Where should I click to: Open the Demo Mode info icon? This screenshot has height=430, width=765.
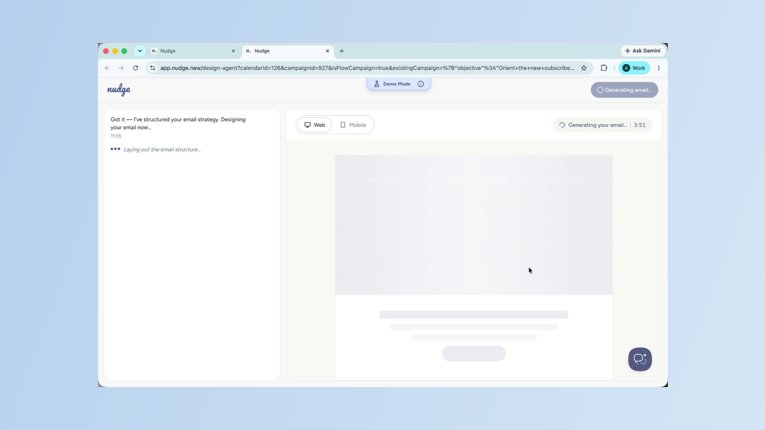[421, 84]
